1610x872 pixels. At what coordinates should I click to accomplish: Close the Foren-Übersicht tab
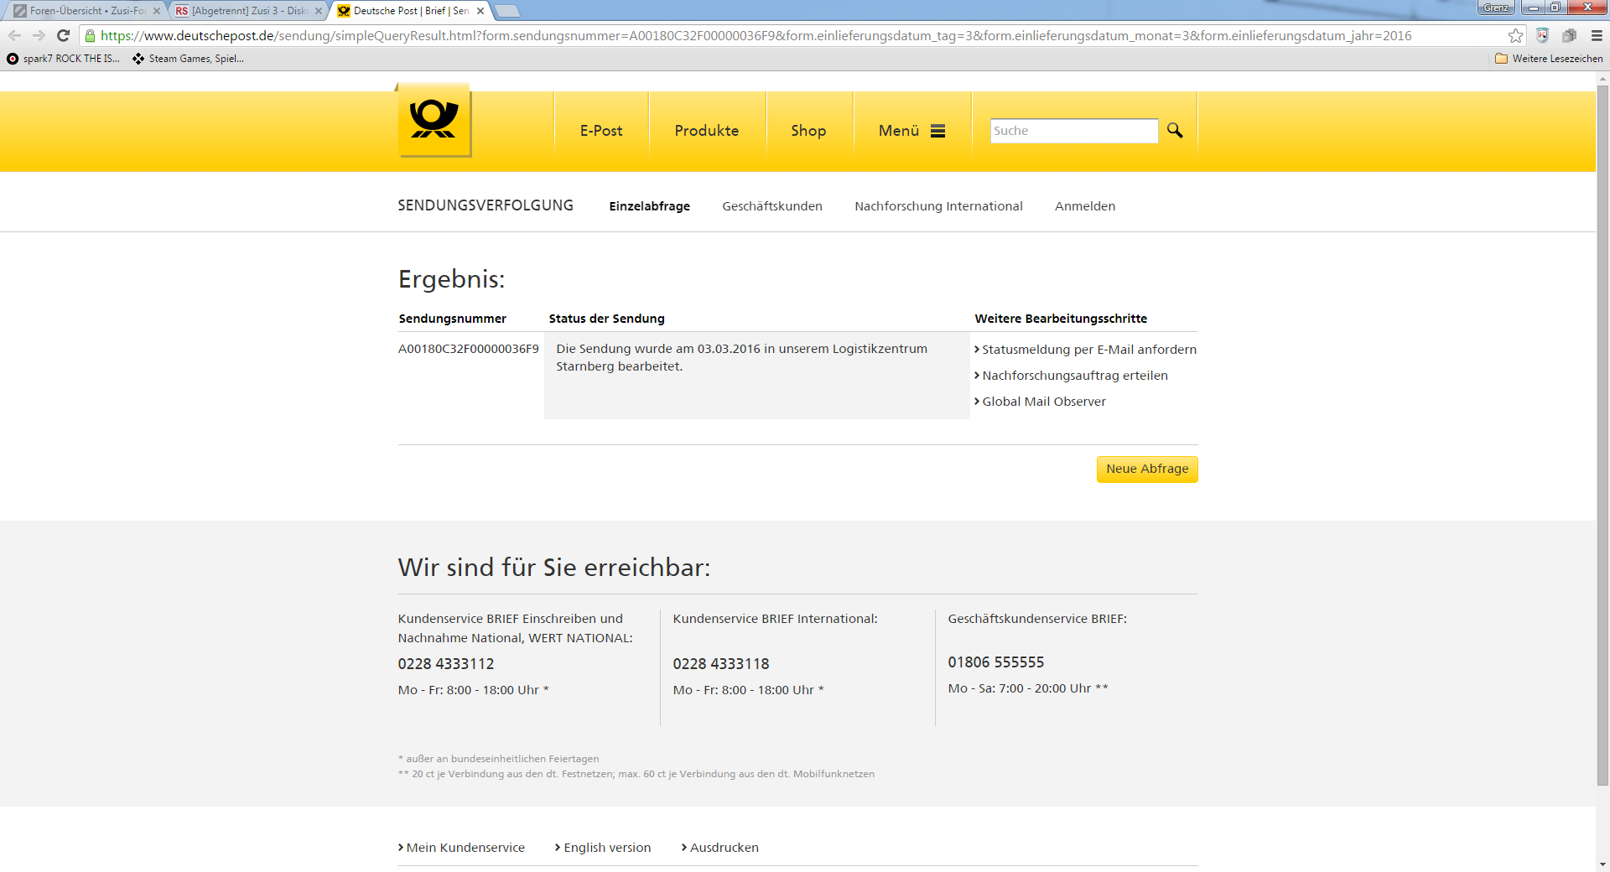(x=157, y=11)
